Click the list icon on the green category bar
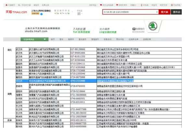This screenshot has width=185, height=131. click(45, 39)
